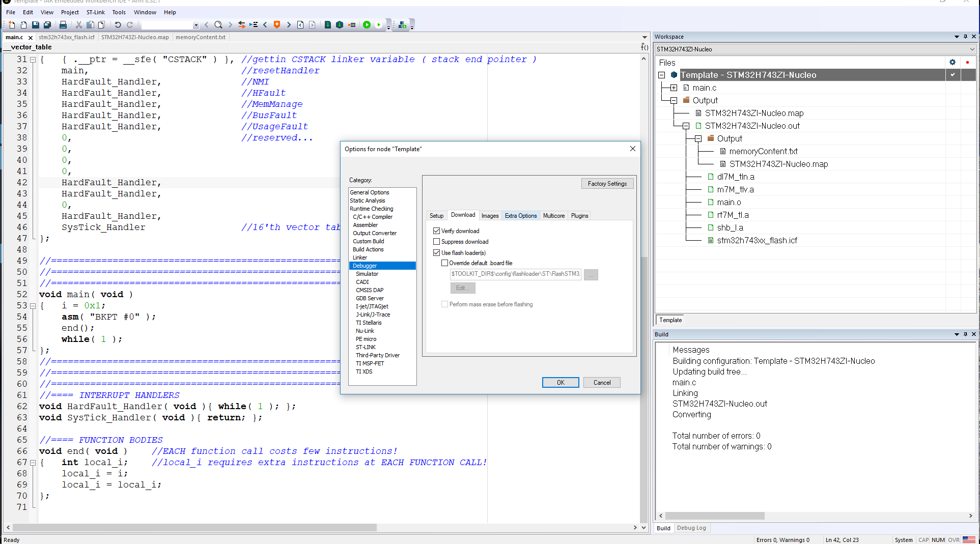Click the Save All toolbar icon
This screenshot has width=980, height=544.
coord(47,24)
